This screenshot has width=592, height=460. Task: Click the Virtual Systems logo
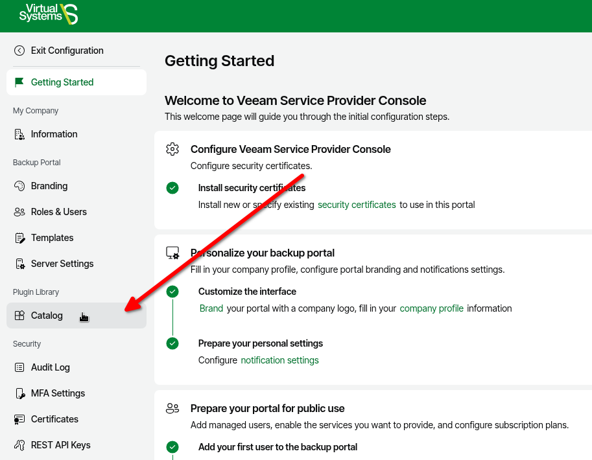49,14
